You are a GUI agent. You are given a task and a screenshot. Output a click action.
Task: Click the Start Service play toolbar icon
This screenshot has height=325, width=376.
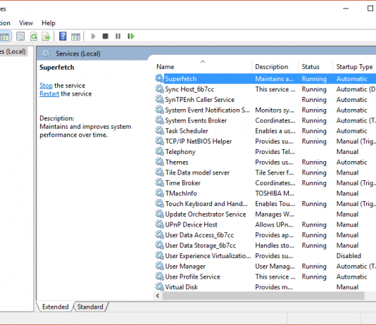[x=93, y=36]
